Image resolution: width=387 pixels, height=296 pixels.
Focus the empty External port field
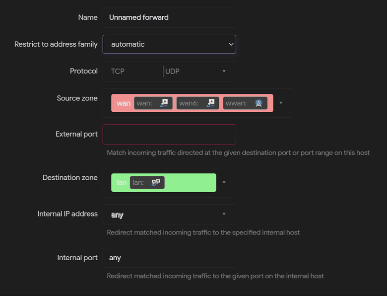click(x=169, y=135)
